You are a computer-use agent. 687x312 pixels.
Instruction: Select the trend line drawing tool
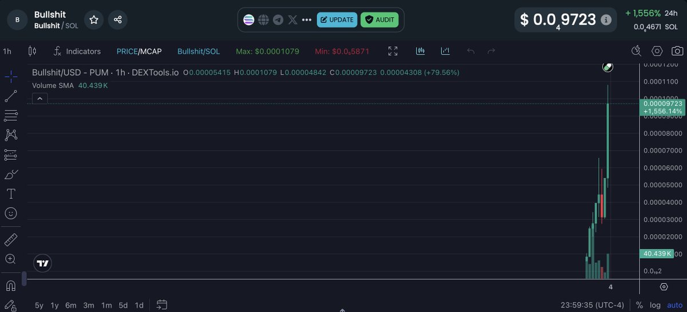pos(11,96)
